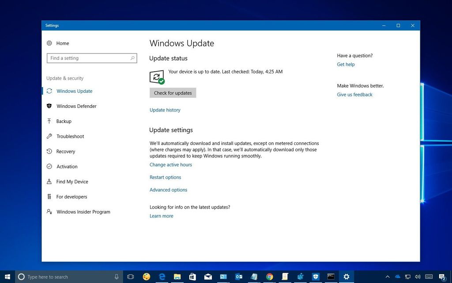The width and height of the screenshot is (452, 283).
Task: Click the Check for updates button
Action: point(173,93)
